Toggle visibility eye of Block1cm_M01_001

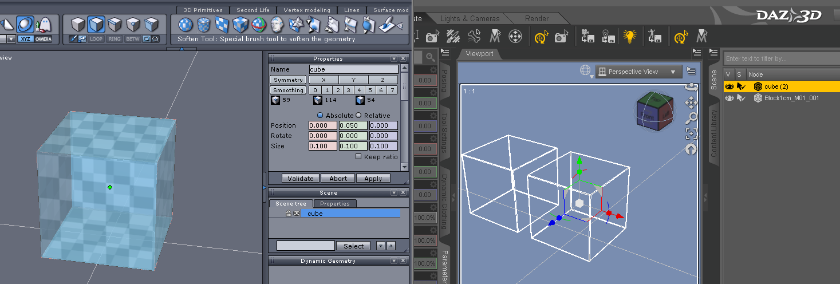[x=729, y=98]
